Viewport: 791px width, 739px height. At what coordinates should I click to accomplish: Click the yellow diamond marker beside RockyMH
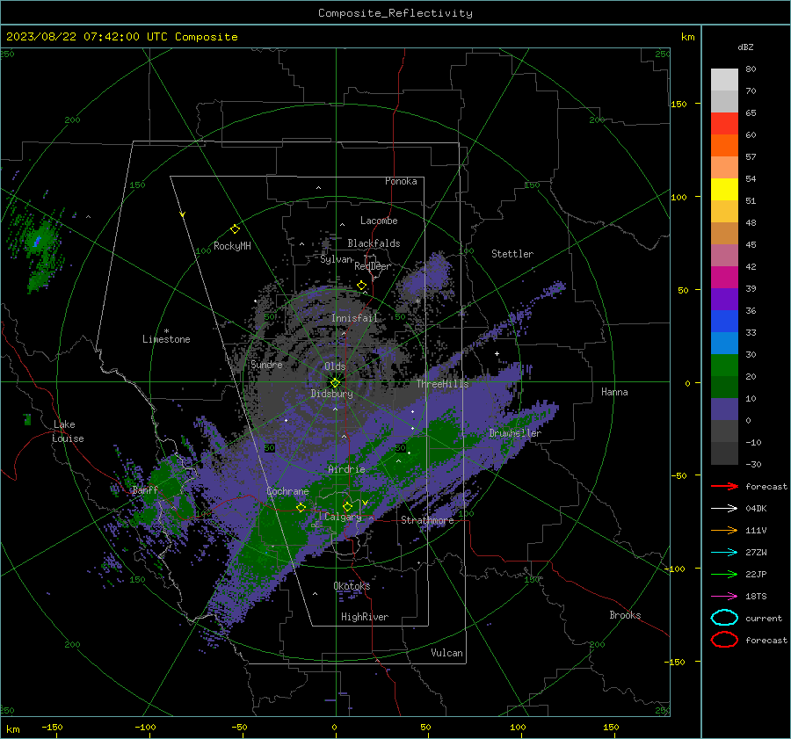click(235, 229)
